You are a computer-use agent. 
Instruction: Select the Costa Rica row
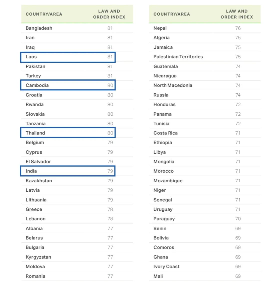pos(205,133)
